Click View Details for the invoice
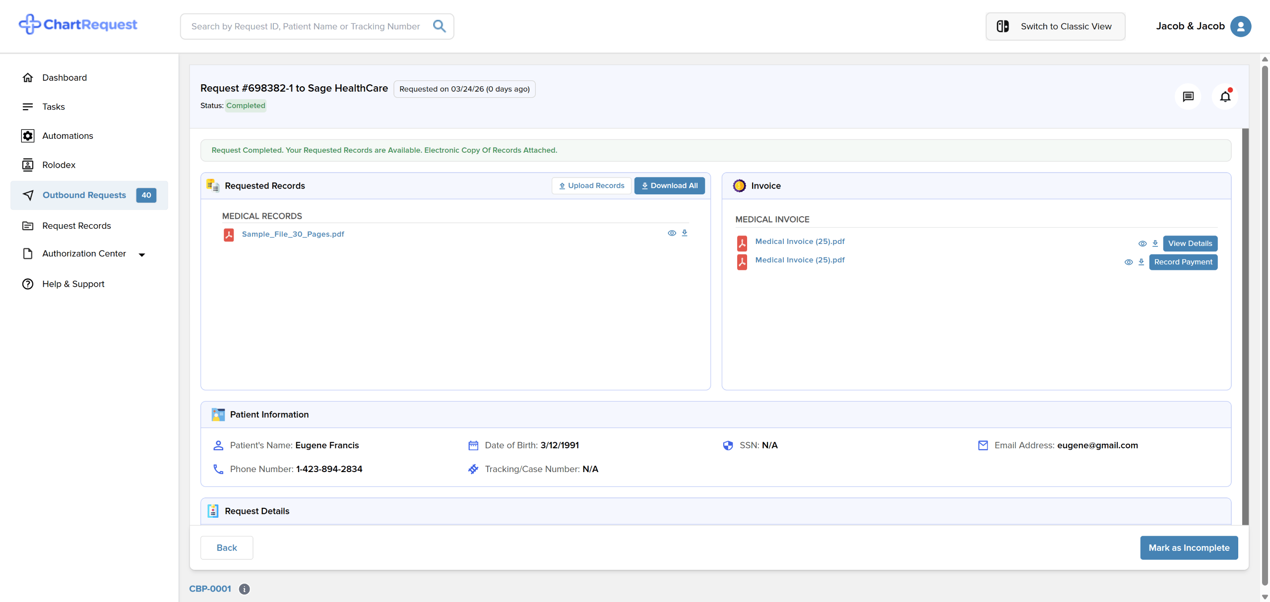Viewport: 1270px width, 602px height. coord(1190,243)
